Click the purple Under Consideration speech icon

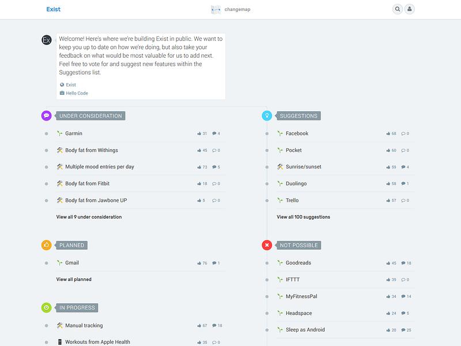tap(47, 116)
